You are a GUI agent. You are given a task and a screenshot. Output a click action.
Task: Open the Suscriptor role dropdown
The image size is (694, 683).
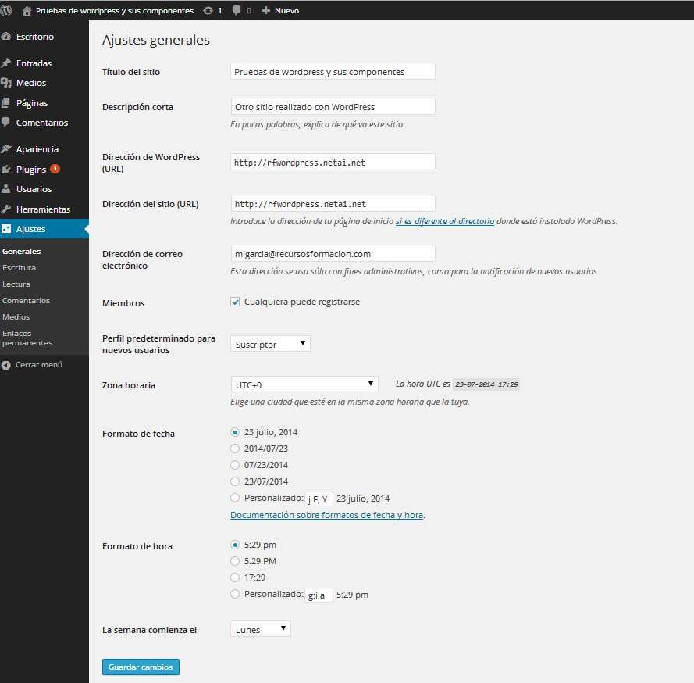click(270, 344)
